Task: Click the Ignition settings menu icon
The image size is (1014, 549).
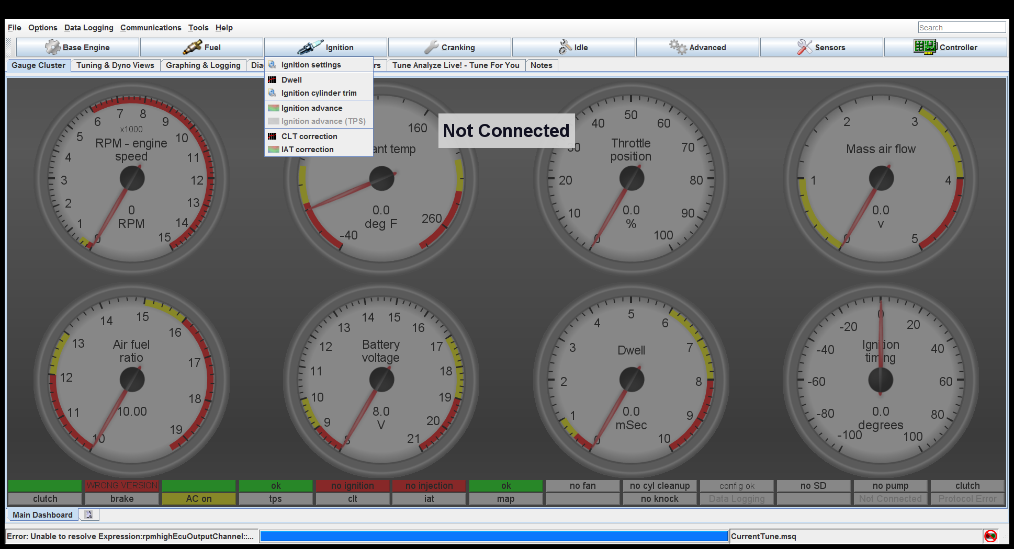Action: 273,64
